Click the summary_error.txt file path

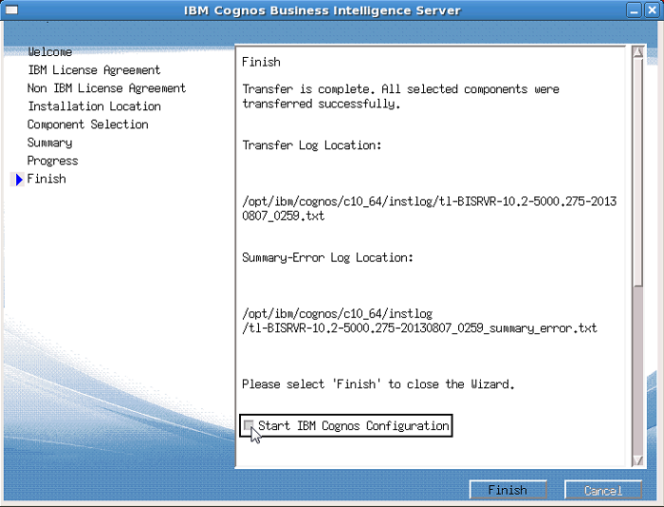click(419, 321)
